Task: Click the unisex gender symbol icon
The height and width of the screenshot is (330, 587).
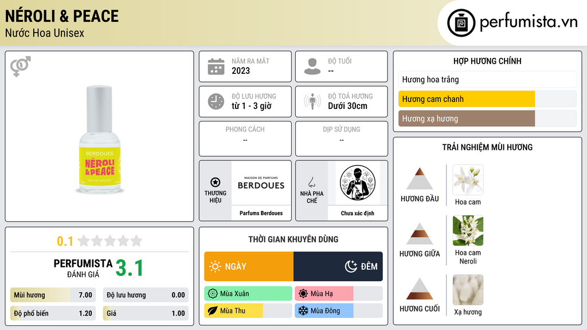Action: point(20,66)
